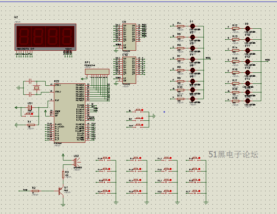Select resistor R9
This screenshot has height=214, width=277.
(181, 81)
